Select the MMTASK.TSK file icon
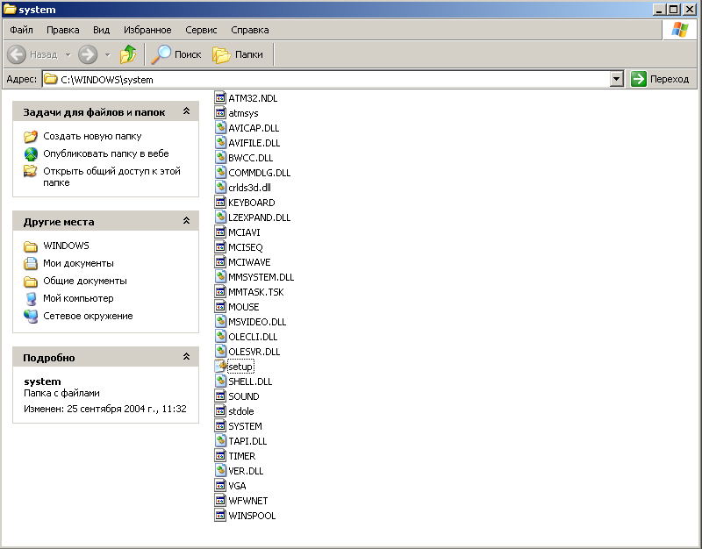Screen dimensions: 702x549 click(x=220, y=292)
